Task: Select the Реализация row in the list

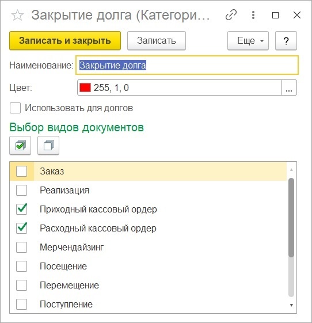Action: tap(148, 190)
